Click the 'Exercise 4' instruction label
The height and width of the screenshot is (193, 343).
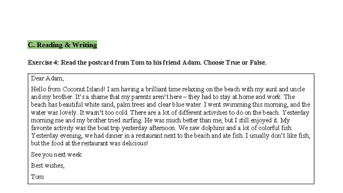pos(43,63)
